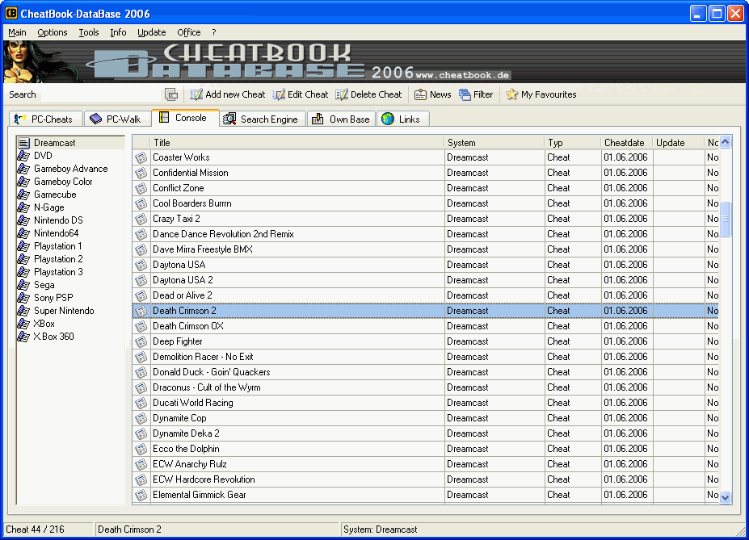Open the Update menu
The image size is (749, 540).
pyautogui.click(x=151, y=32)
